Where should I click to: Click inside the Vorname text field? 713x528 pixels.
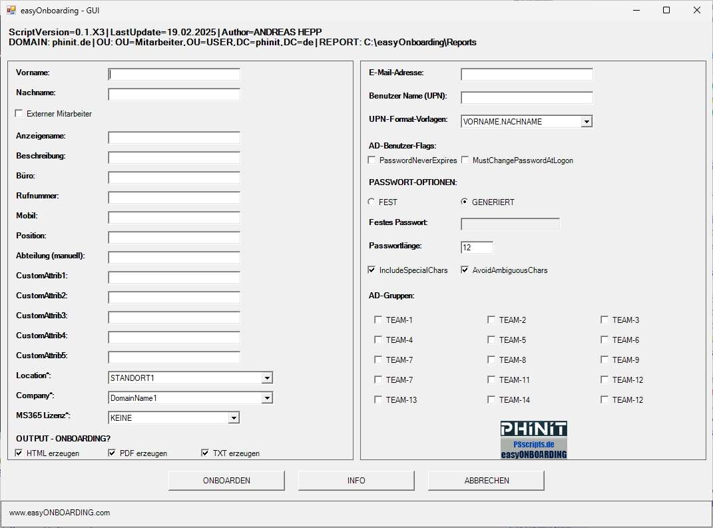coord(173,74)
